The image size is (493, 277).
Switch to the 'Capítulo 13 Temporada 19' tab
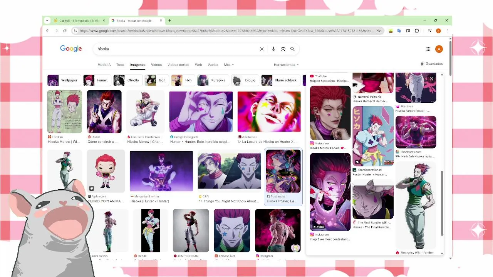tap(80, 20)
